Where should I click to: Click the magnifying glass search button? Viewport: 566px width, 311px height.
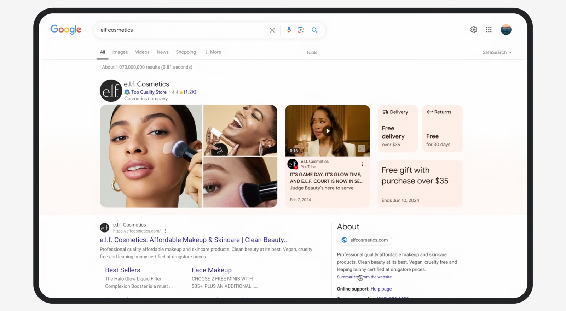coord(314,30)
